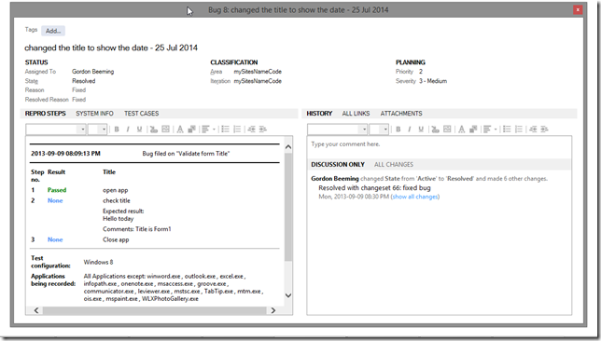The height and width of the screenshot is (341, 601).
Task: Switch to the System Info tab
Action: pos(94,114)
